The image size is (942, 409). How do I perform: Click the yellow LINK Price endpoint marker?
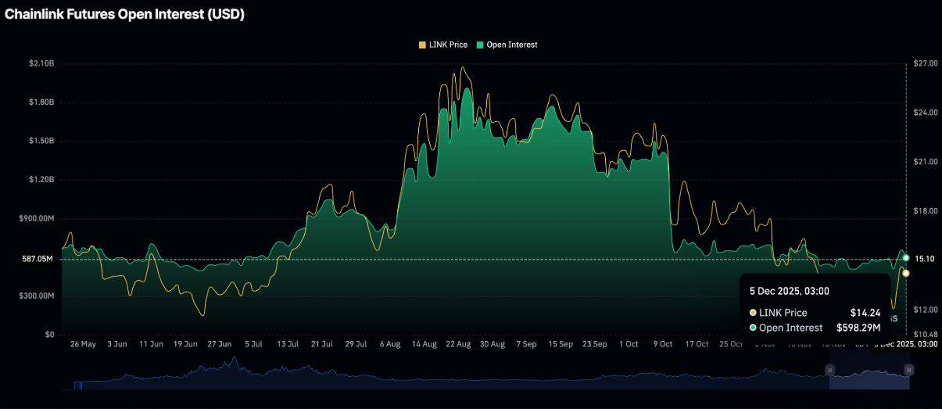tap(906, 273)
